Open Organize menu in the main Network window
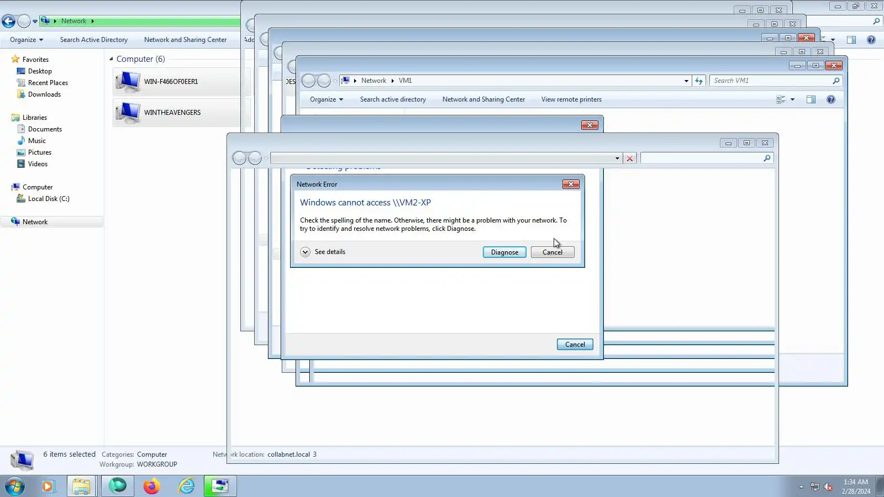The width and height of the screenshot is (884, 497). tap(26, 40)
